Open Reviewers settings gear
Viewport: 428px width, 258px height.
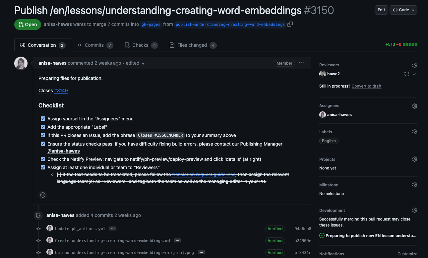pyautogui.click(x=414, y=65)
